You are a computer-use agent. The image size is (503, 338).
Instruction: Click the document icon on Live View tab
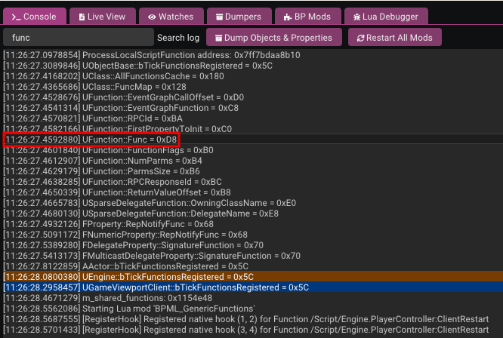click(x=80, y=16)
